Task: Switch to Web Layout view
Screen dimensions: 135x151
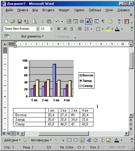Action: click(9, 133)
